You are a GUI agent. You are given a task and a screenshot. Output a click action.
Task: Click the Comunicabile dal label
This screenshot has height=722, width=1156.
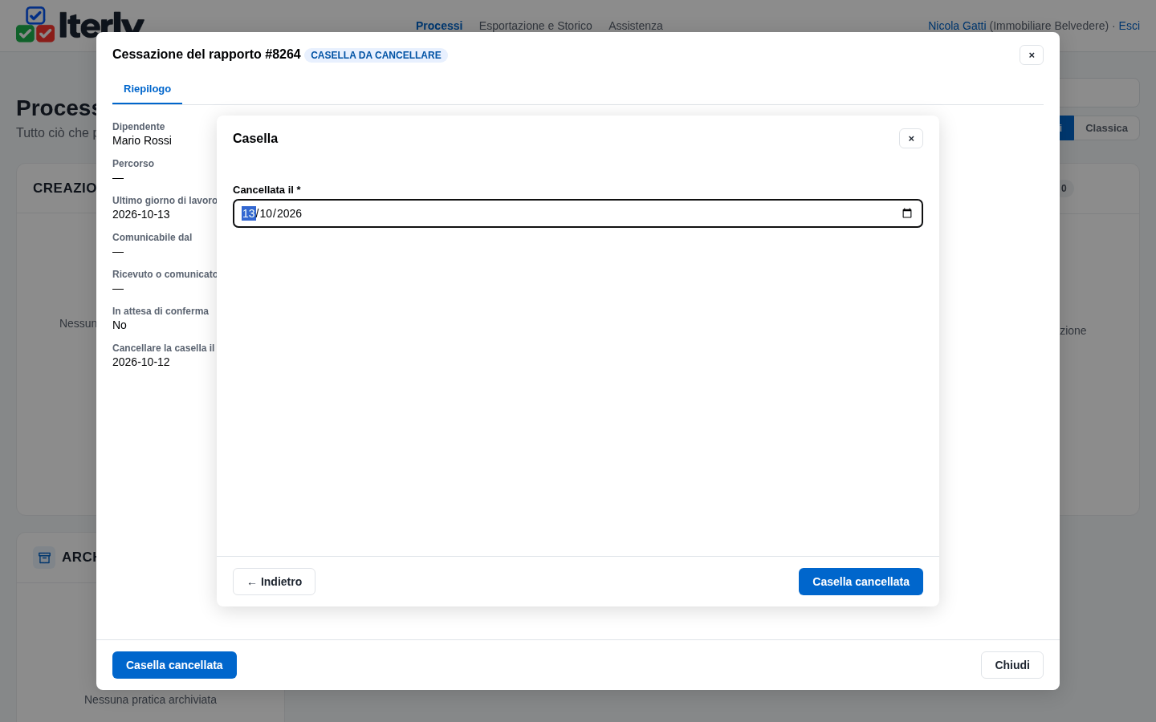(x=153, y=237)
